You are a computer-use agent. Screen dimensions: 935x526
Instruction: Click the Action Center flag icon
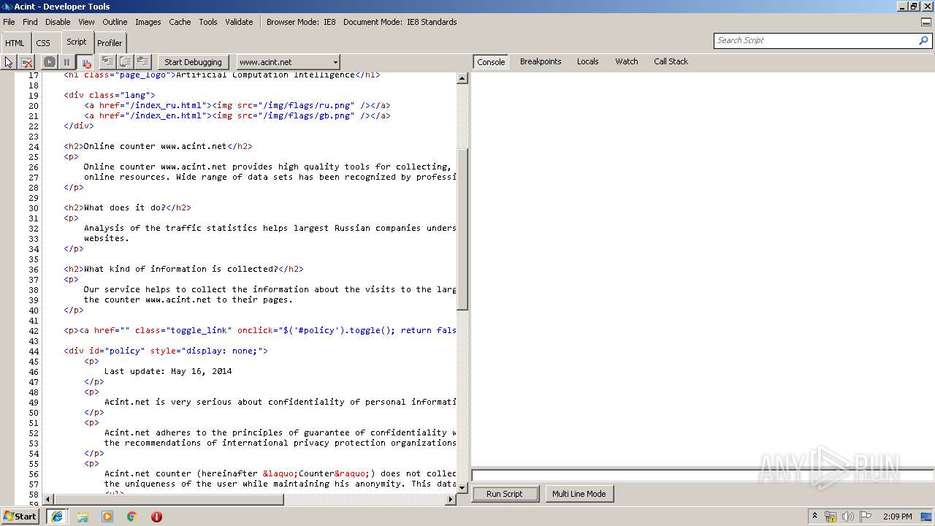coord(866,517)
